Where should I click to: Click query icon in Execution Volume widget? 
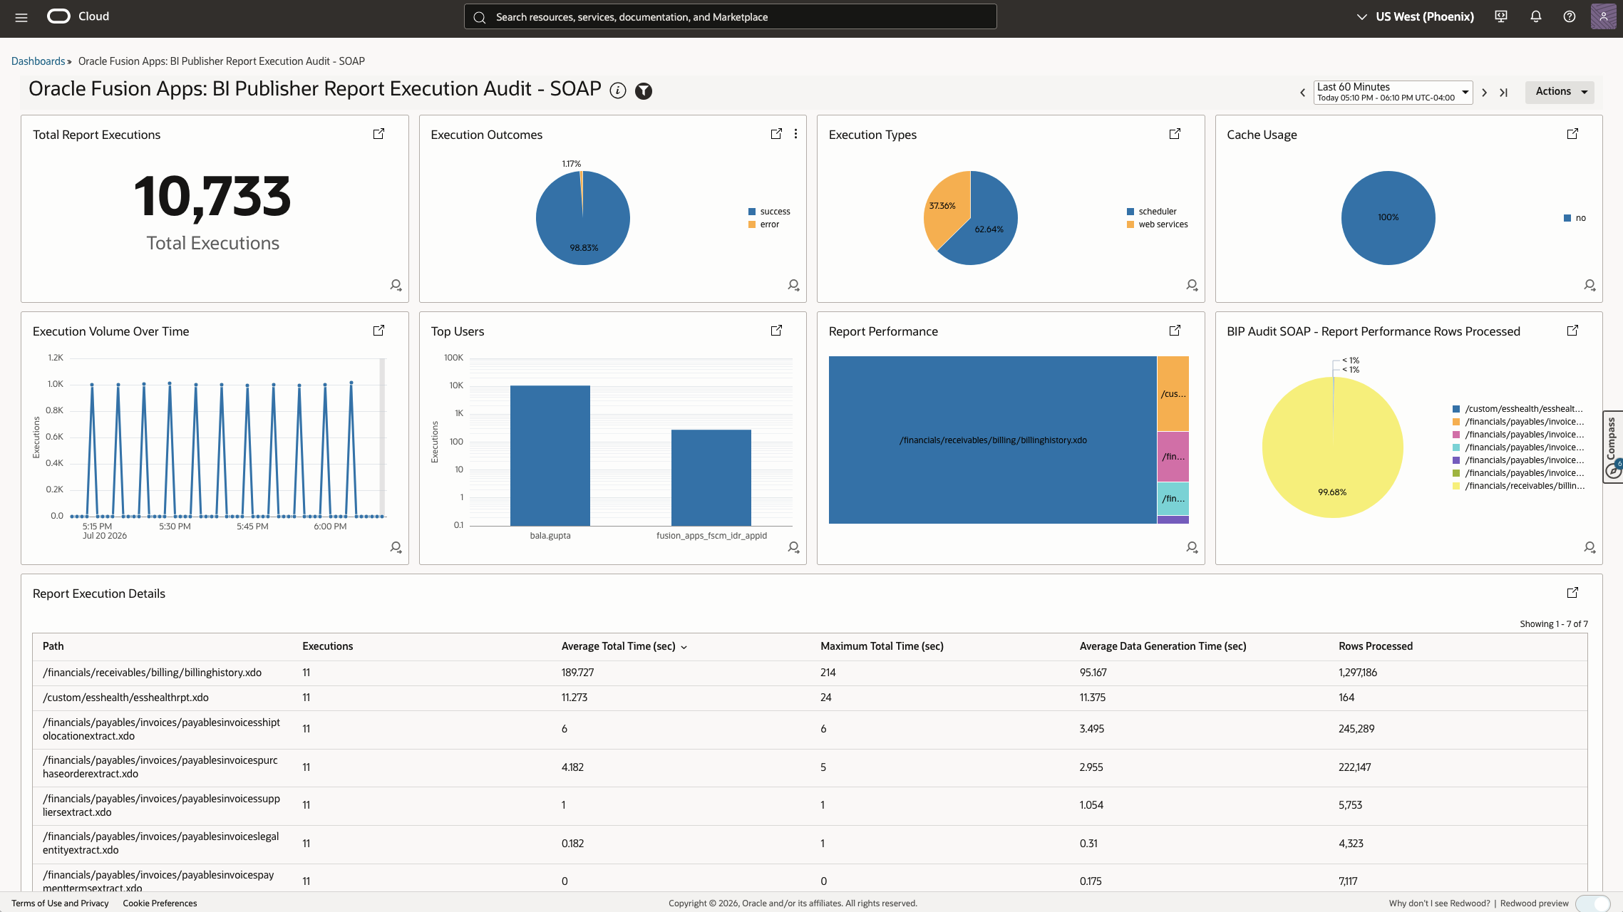click(x=396, y=547)
